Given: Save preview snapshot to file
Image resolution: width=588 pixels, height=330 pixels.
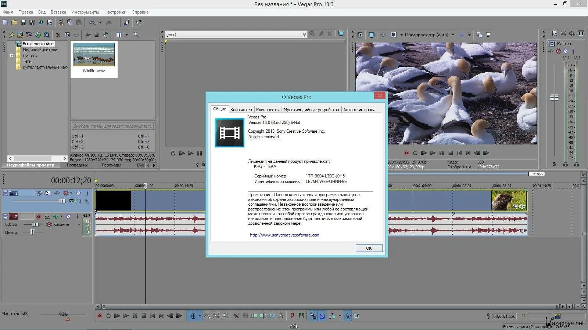Looking at the screenshot, I should tap(488, 35).
